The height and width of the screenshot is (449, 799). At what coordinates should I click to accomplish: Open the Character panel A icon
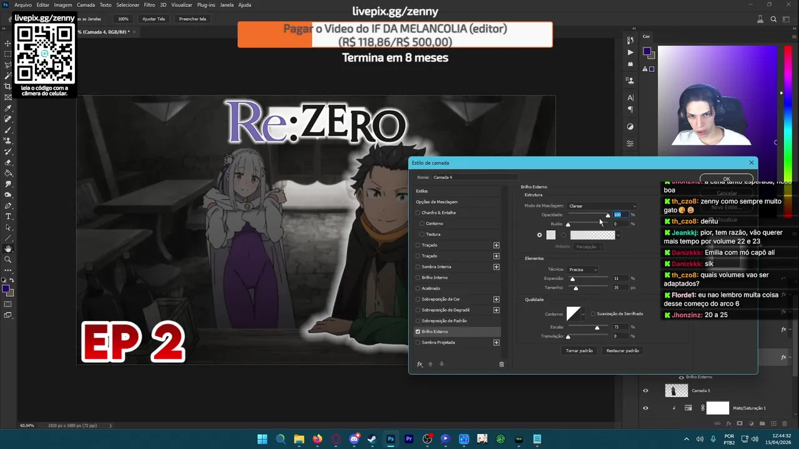click(x=630, y=98)
